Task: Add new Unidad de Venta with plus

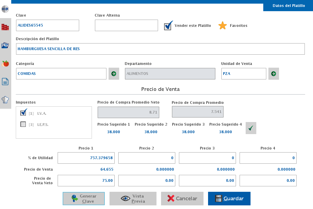Action: click(274, 74)
